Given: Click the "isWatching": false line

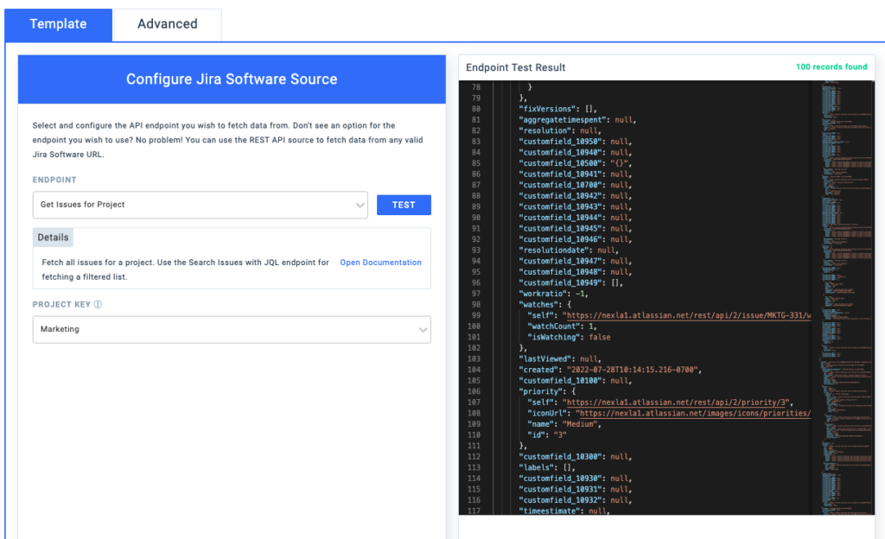Looking at the screenshot, I should [x=569, y=337].
